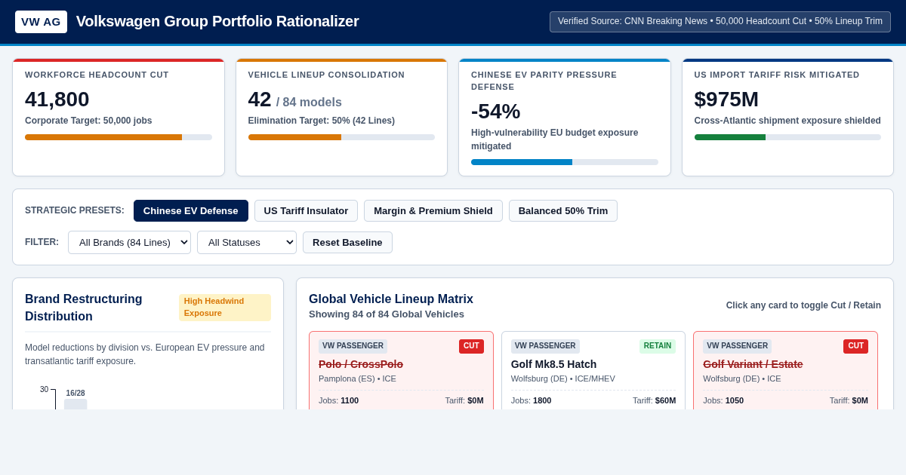Select the Chinese EV Defense preset

[191, 210]
